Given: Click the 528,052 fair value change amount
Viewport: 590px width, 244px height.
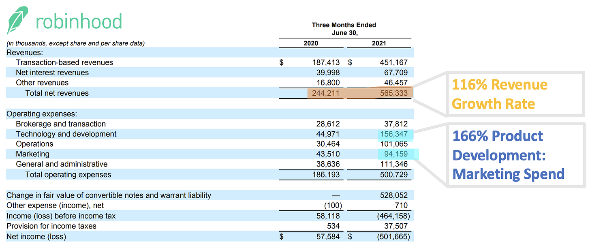Looking at the screenshot, I should pyautogui.click(x=394, y=195).
